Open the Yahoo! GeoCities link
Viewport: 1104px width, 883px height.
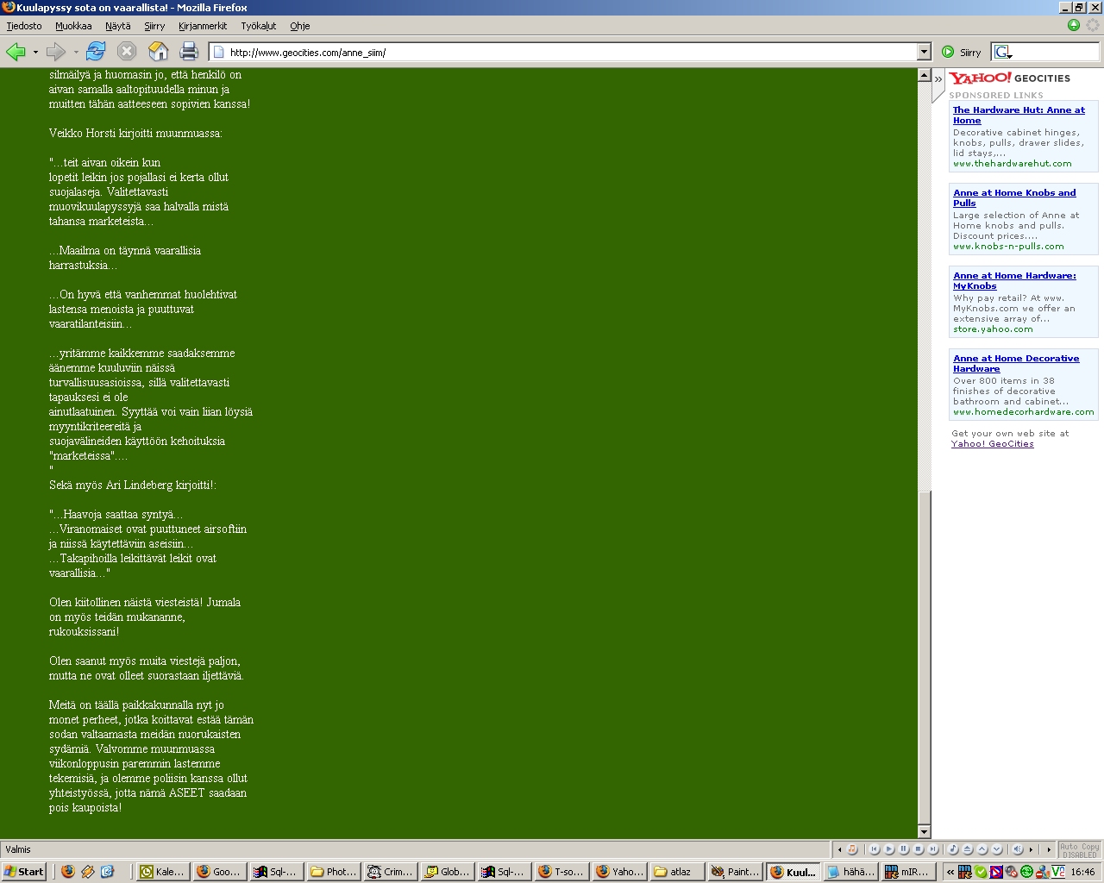tap(992, 444)
